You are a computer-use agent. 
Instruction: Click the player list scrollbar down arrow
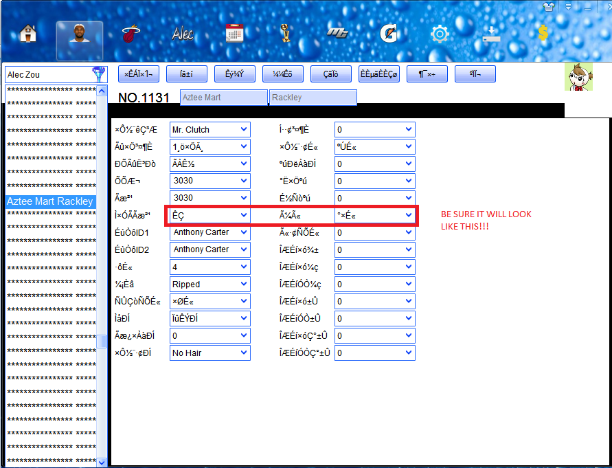[x=102, y=463]
